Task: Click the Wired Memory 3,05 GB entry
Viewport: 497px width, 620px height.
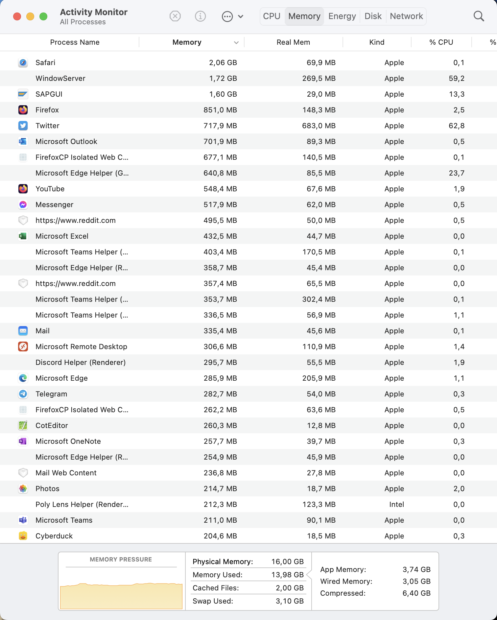Action: point(375,581)
